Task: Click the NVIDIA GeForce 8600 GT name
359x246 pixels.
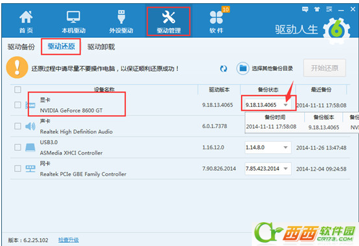Action: [x=71, y=111]
